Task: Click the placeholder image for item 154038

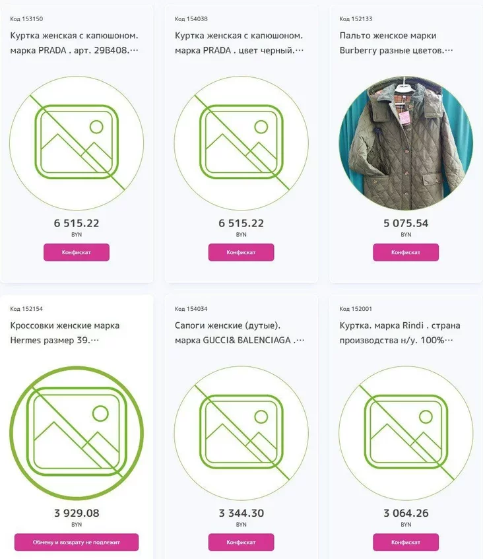Action: 241,143
